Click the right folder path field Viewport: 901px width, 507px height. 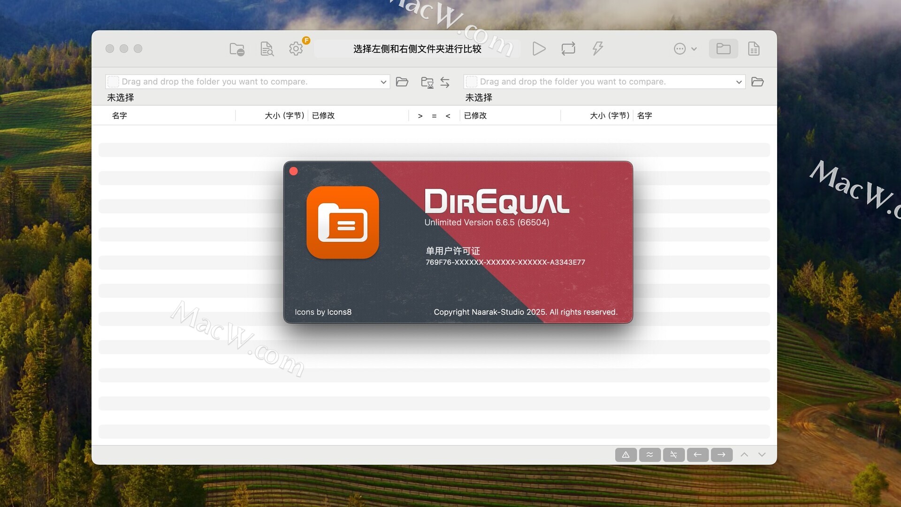[x=604, y=82]
